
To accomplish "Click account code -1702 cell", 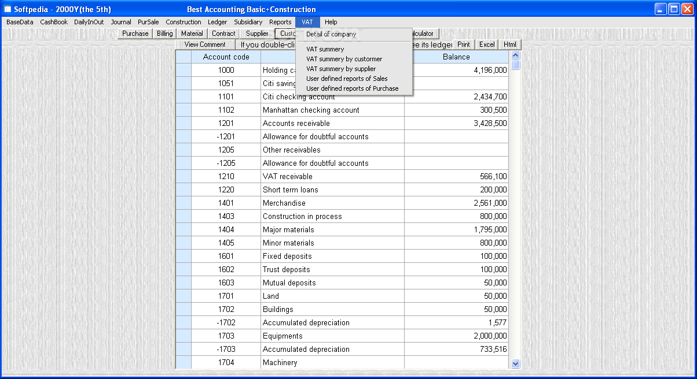I will [226, 322].
